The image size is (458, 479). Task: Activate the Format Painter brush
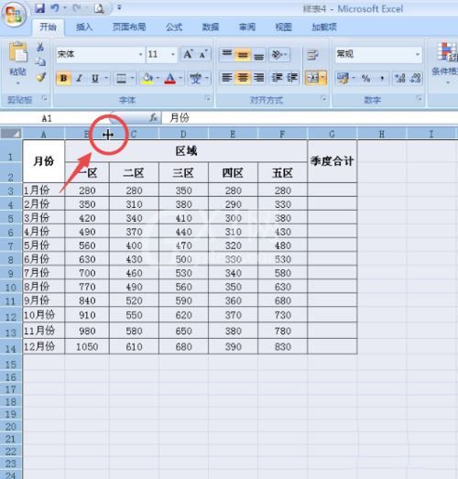point(40,77)
